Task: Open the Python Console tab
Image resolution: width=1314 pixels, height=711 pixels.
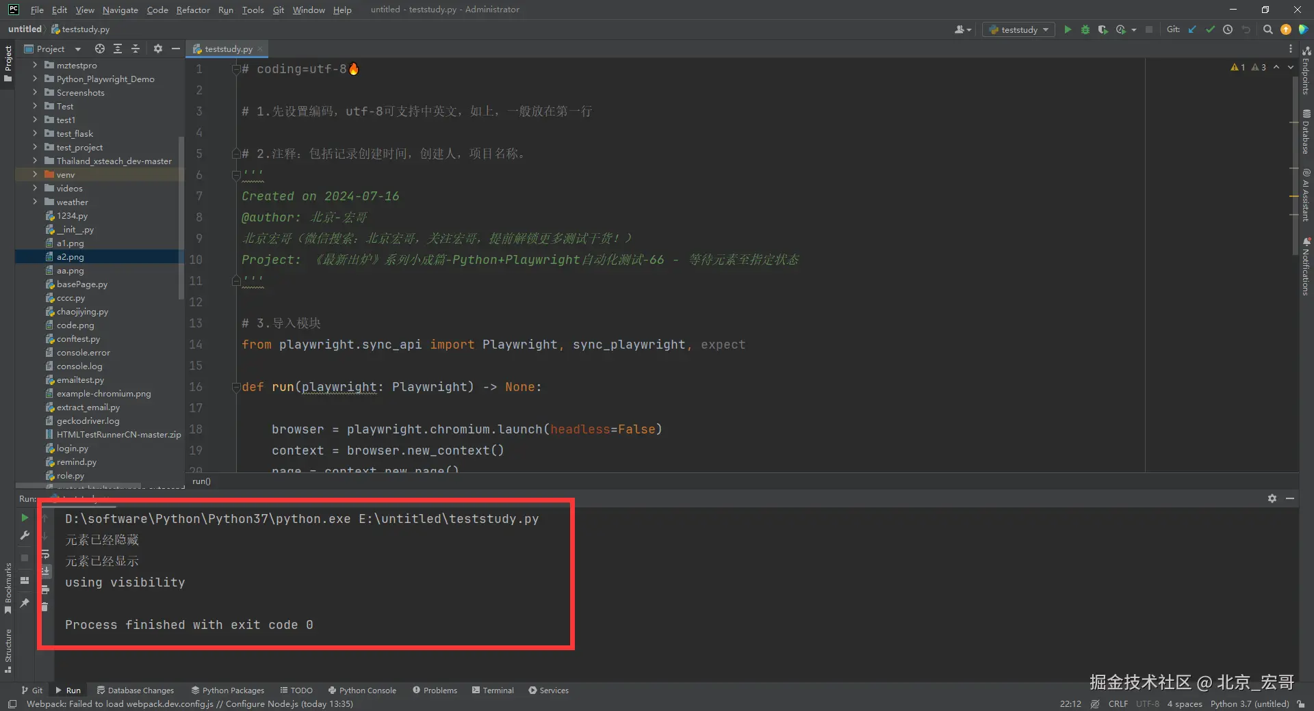Action: pos(362,690)
